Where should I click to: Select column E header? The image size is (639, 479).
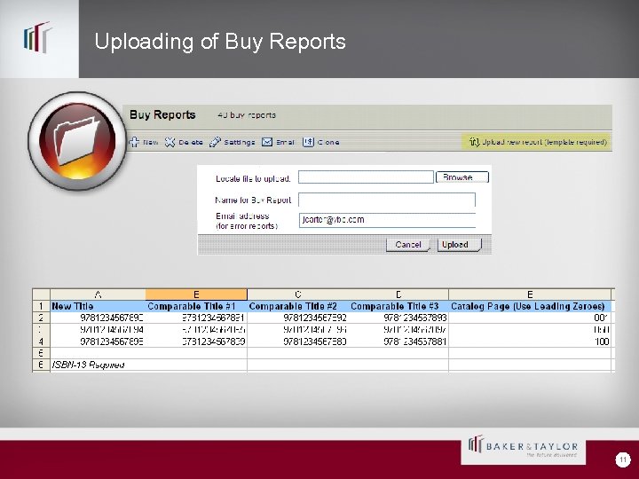530,294
